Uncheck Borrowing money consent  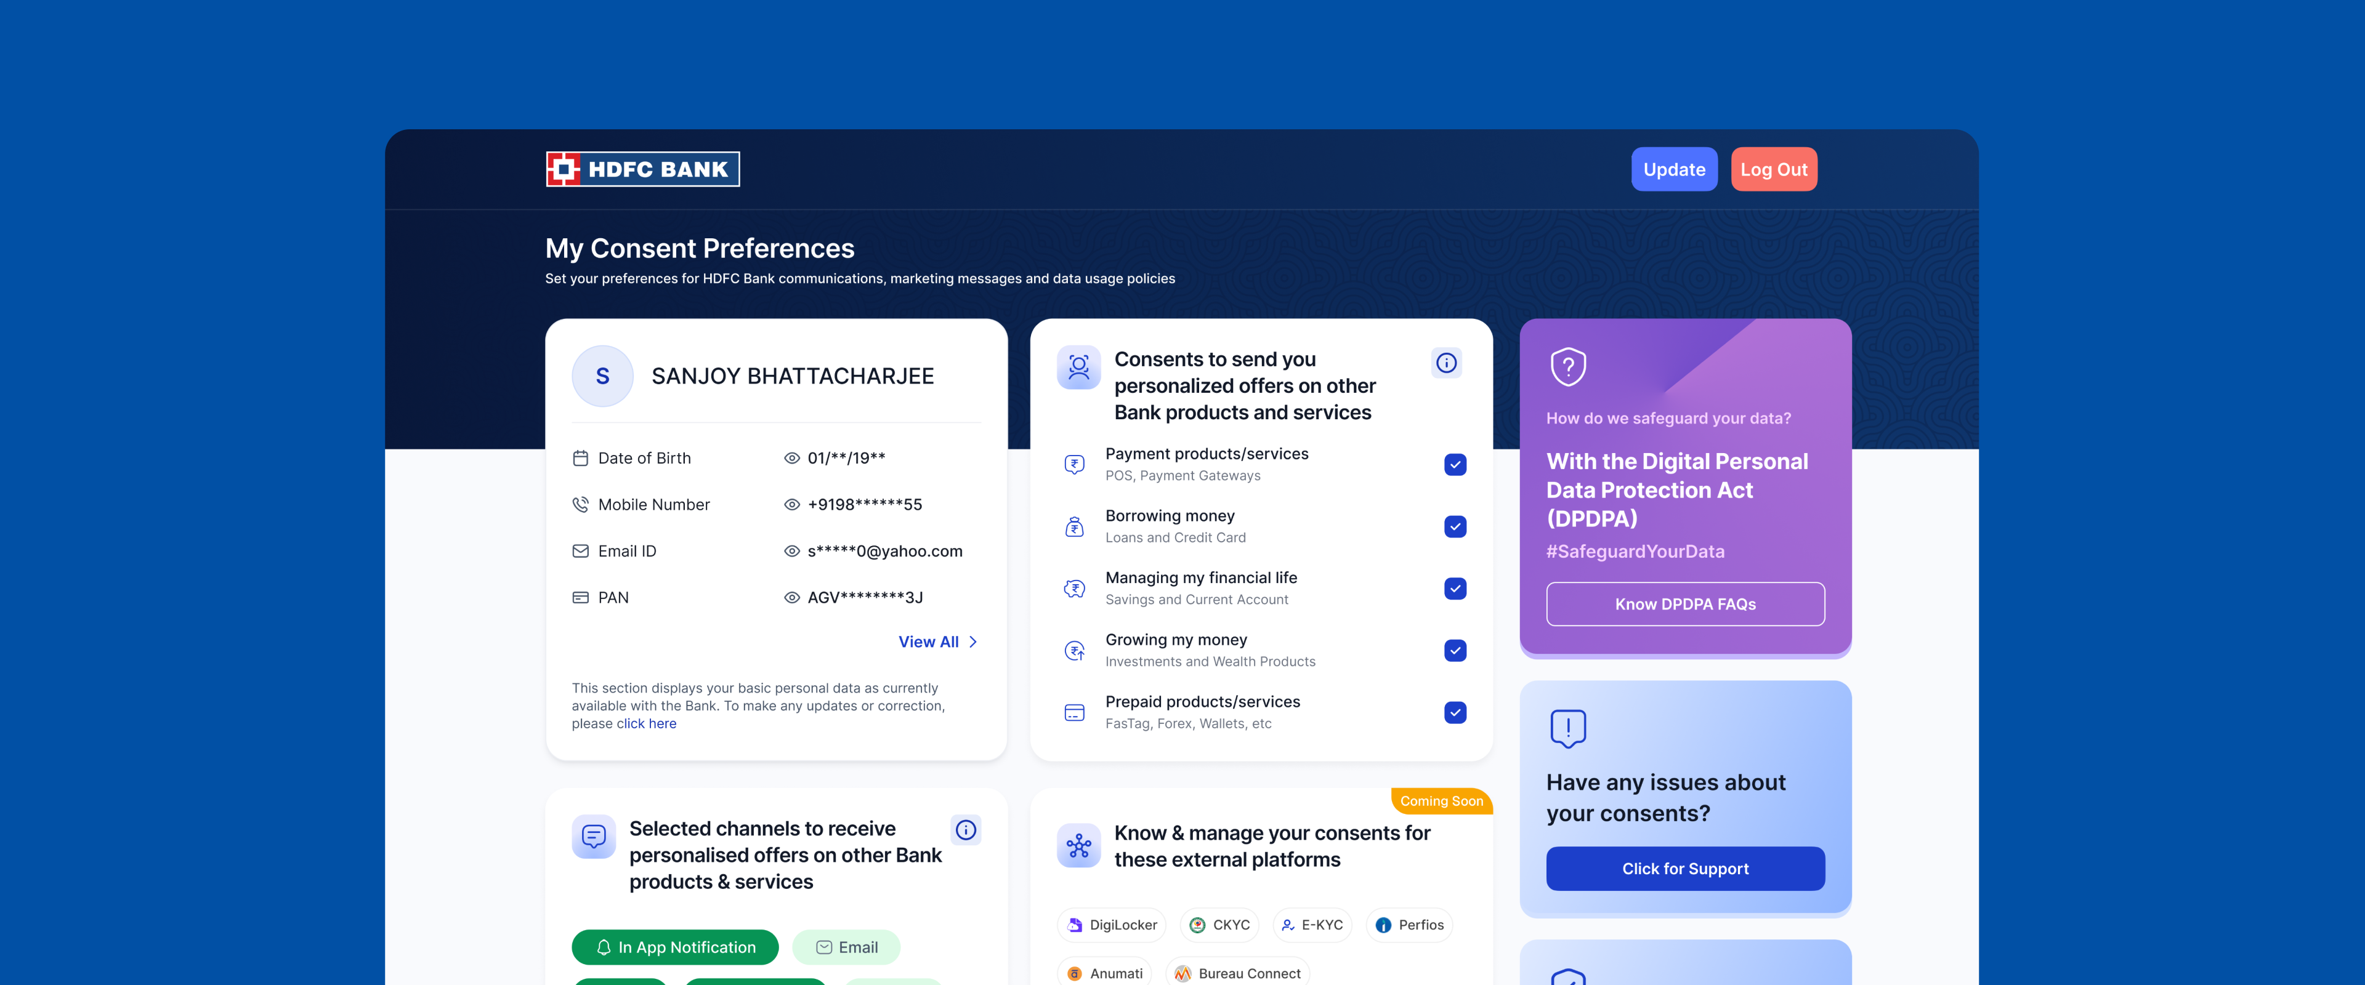[1455, 527]
